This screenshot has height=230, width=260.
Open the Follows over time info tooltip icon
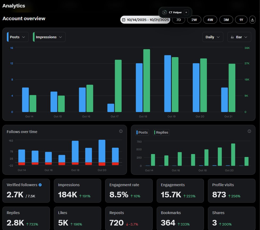coord(121,131)
